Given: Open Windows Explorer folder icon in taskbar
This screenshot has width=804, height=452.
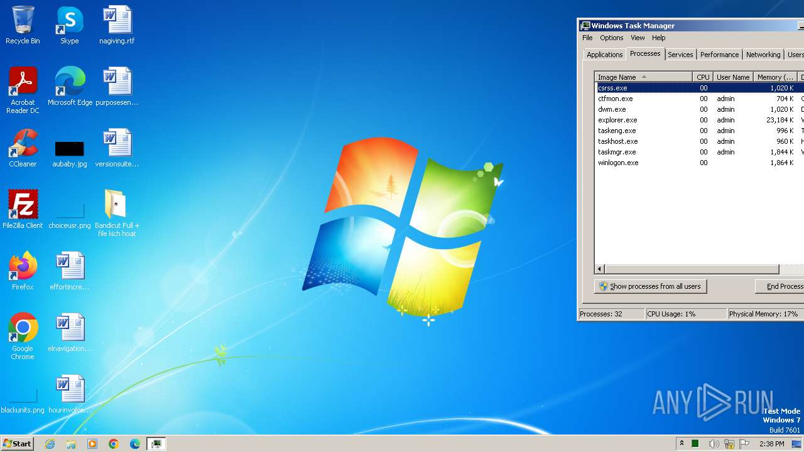Looking at the screenshot, I should pyautogui.click(x=71, y=444).
